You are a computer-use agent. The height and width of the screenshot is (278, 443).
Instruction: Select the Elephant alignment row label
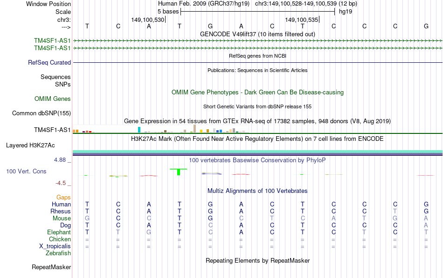point(59,232)
